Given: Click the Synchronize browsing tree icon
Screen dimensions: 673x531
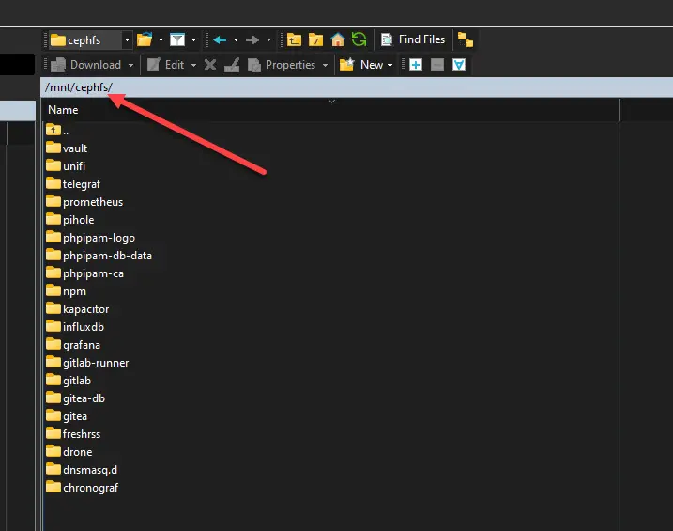Looking at the screenshot, I should tap(466, 40).
